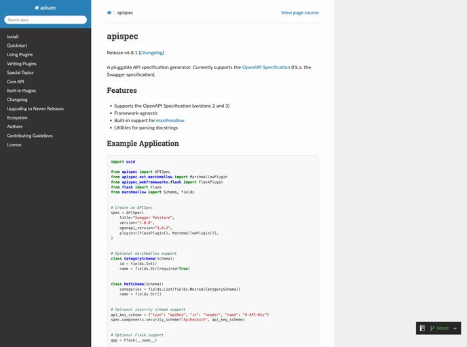Click the Features heading

coord(122,90)
